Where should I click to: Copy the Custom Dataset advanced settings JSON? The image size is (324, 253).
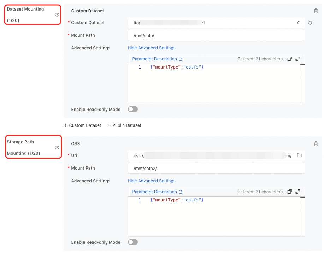point(290,59)
